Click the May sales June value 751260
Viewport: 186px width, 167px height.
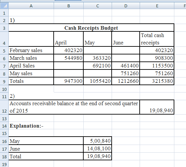coord(126,73)
